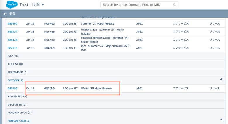228x124 pixels.
Task: Open maintenance record 687516
Action: [x=13, y=48]
